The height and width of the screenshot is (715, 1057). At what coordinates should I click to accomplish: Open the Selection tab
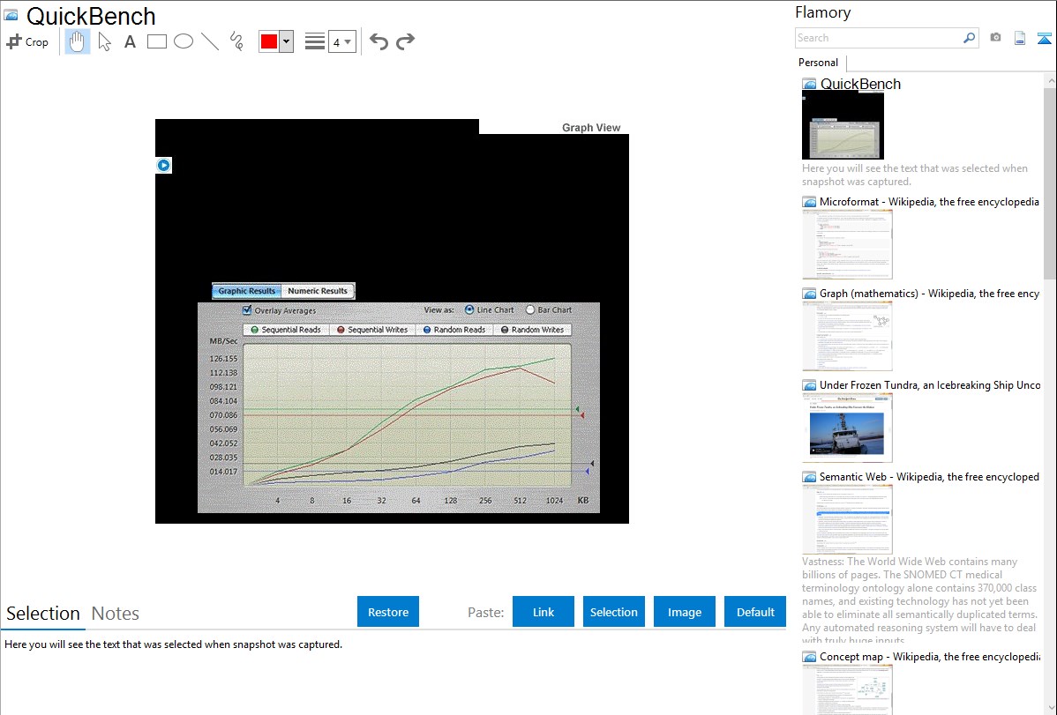(x=43, y=614)
